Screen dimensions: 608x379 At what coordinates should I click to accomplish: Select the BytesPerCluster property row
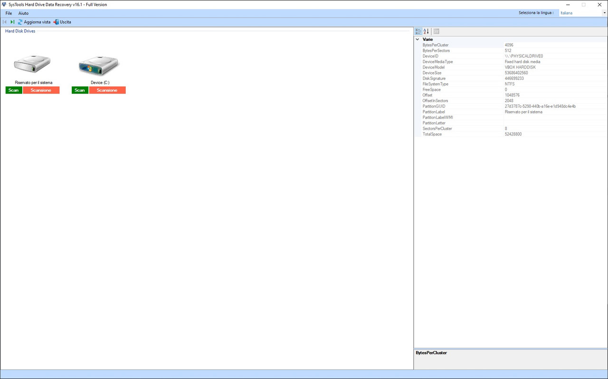pos(511,45)
